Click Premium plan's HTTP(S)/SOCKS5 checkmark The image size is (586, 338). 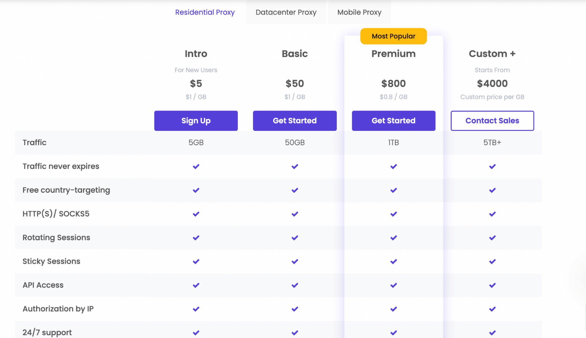393,214
